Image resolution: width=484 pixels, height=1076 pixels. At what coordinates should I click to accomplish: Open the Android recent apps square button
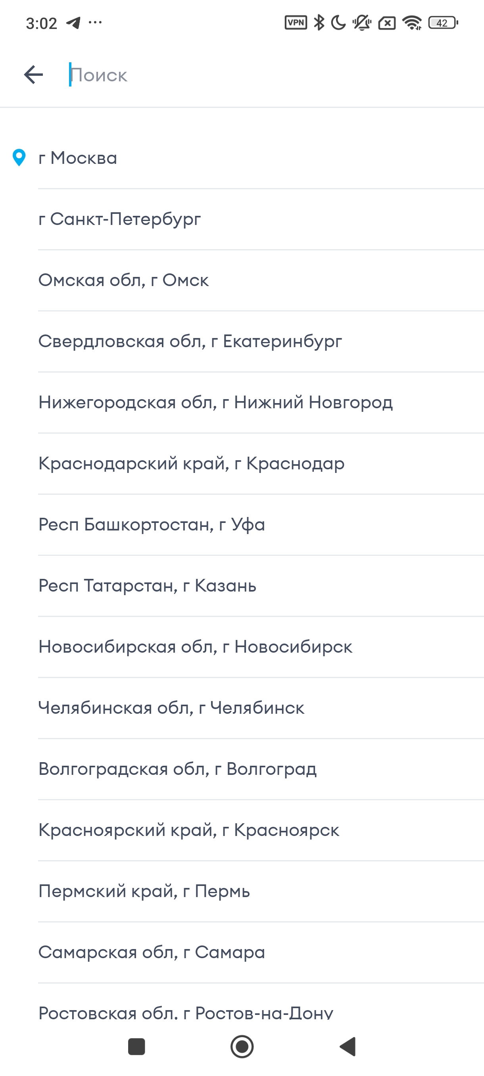pyautogui.click(x=136, y=1047)
